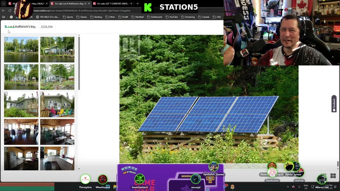This screenshot has width=340, height=191.
Task: Click the realtor.ca address bar URL
Action: point(82,11)
